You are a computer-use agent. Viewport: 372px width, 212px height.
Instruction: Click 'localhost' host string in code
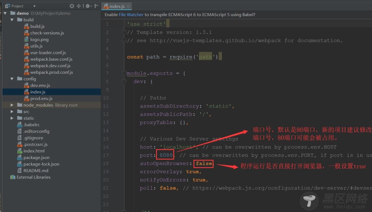pyautogui.click(x=178, y=147)
